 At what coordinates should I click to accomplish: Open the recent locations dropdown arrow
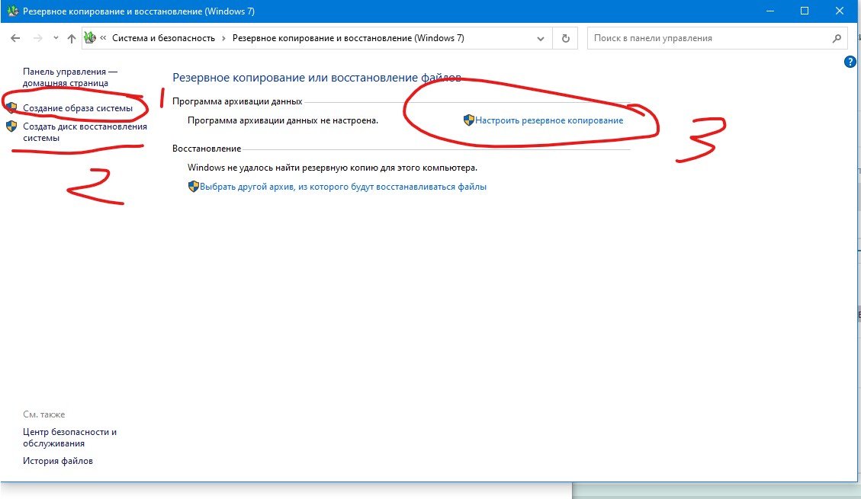(56, 38)
